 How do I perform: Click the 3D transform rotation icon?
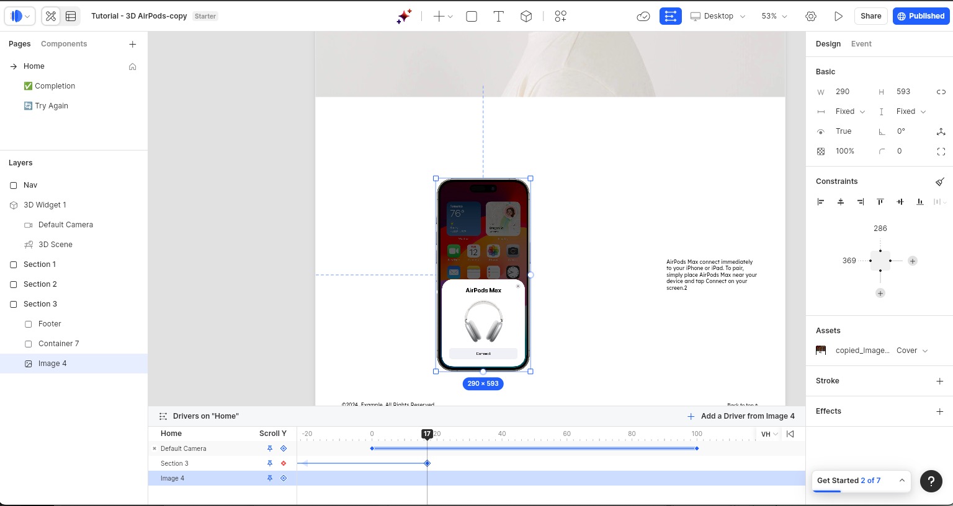click(941, 131)
